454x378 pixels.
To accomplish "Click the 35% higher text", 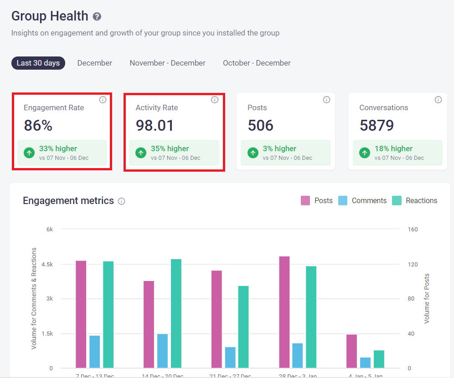I will pos(170,148).
